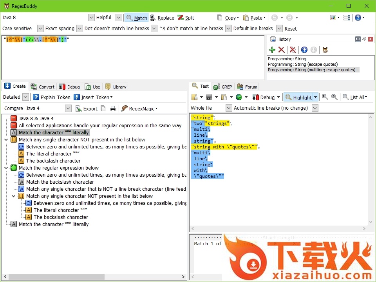Click the Reset options button
This screenshot has width=376, height=282.
pyautogui.click(x=291, y=29)
